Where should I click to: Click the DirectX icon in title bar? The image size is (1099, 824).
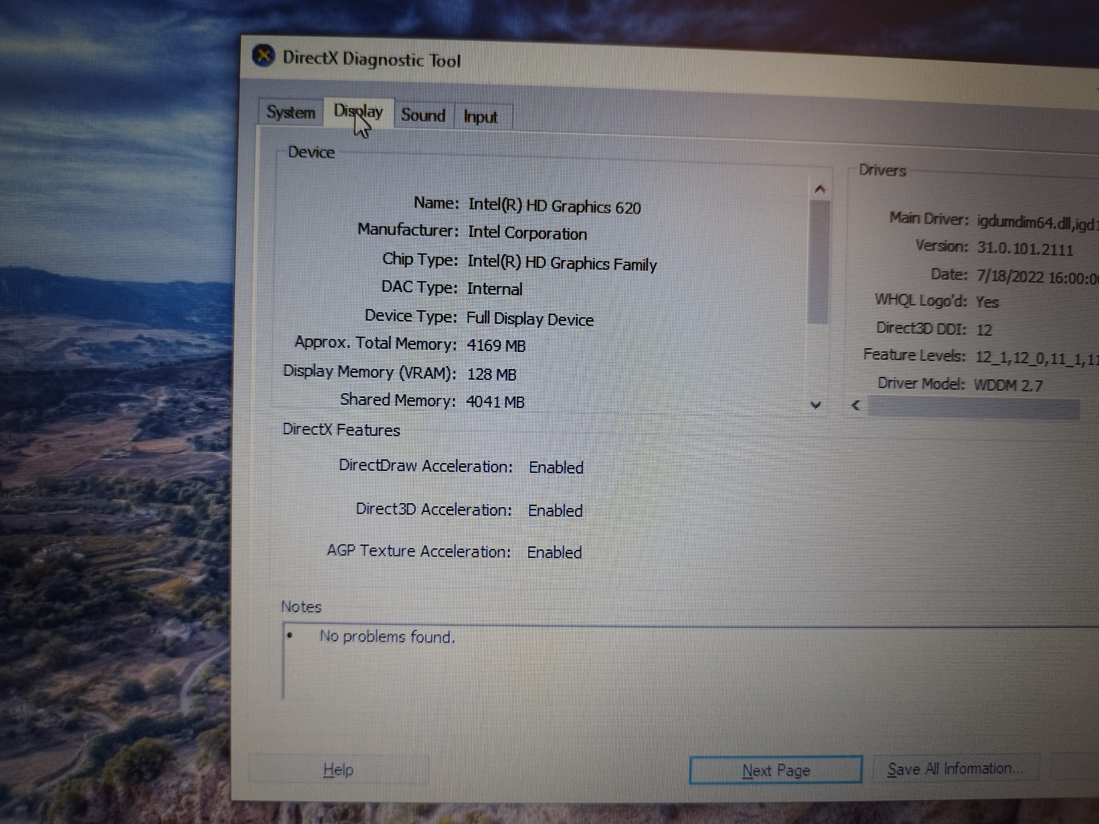click(x=263, y=56)
